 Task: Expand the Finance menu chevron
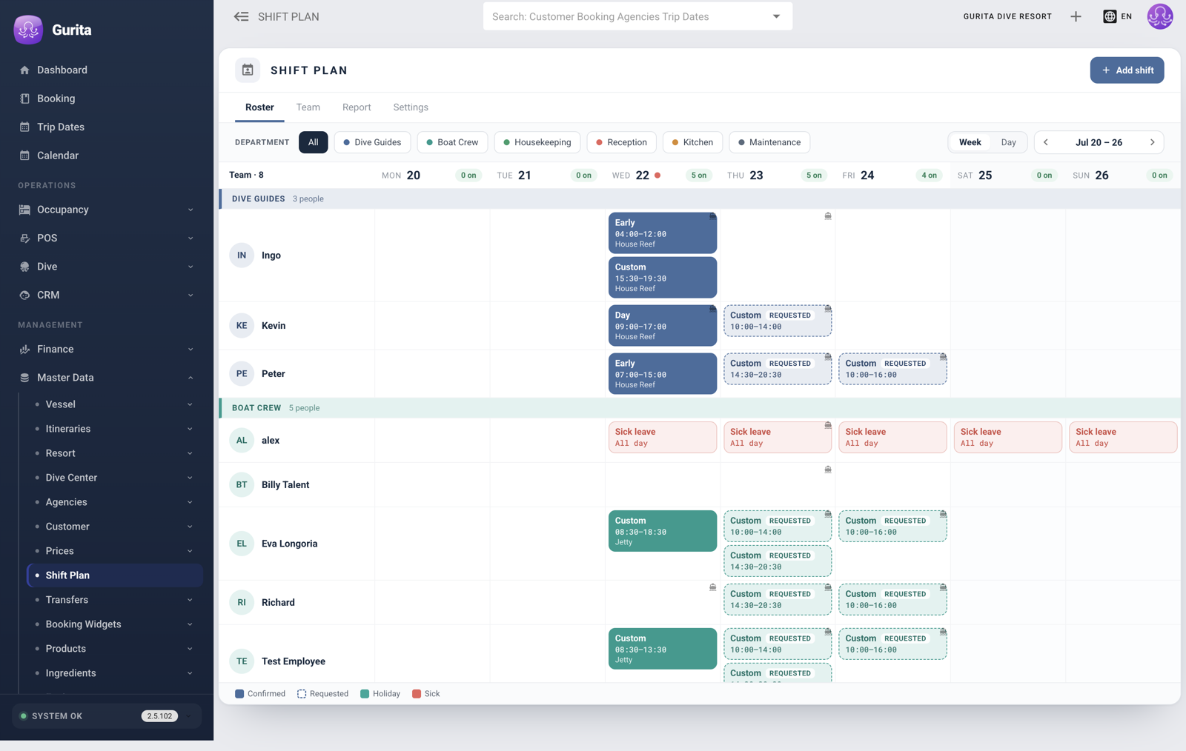191,350
